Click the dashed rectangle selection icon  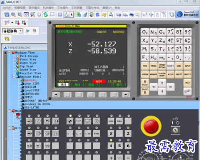coord(52,15)
